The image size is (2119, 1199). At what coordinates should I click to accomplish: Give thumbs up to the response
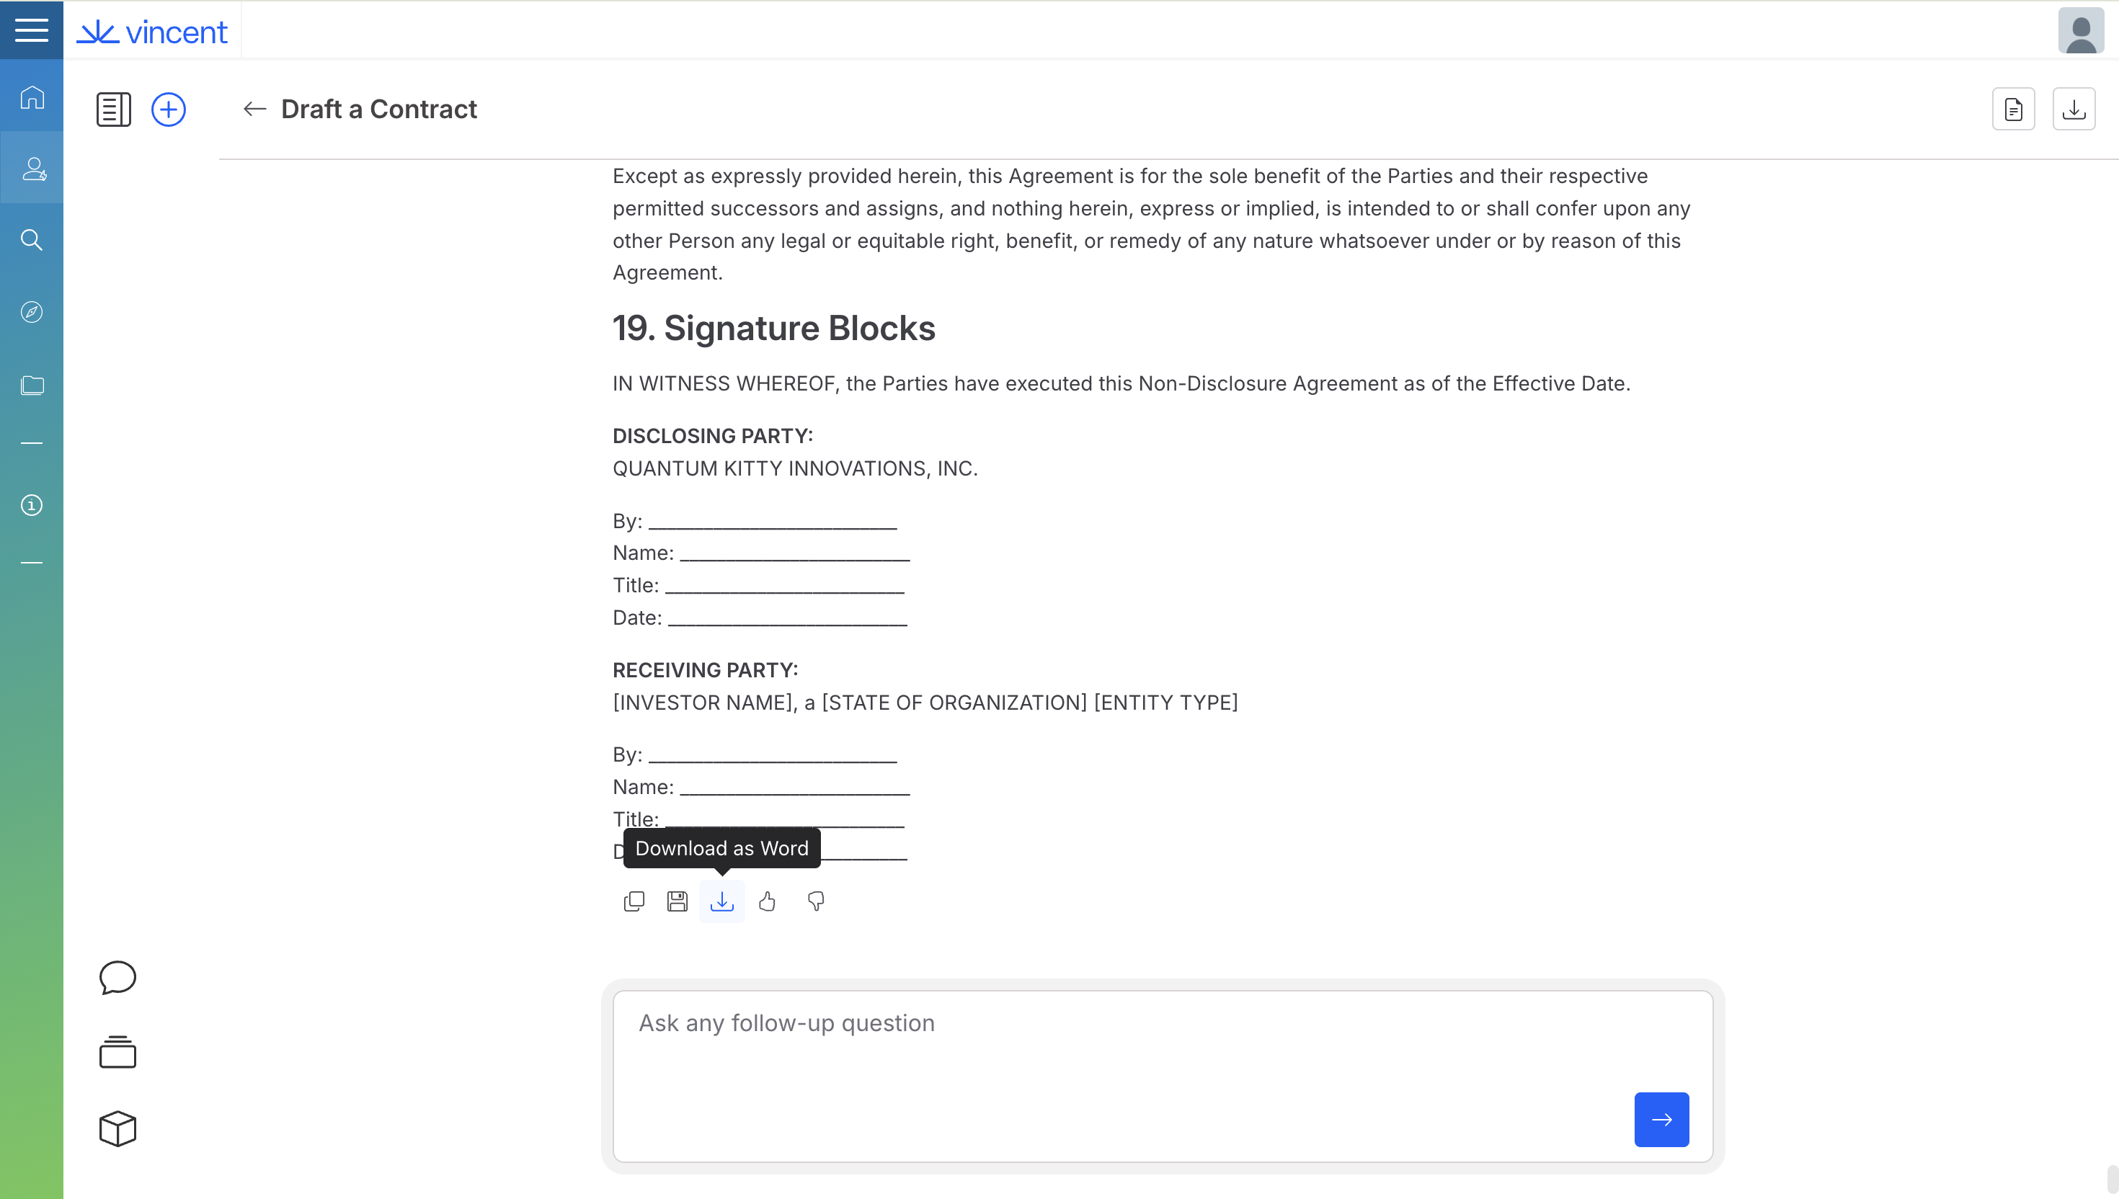point(768,901)
